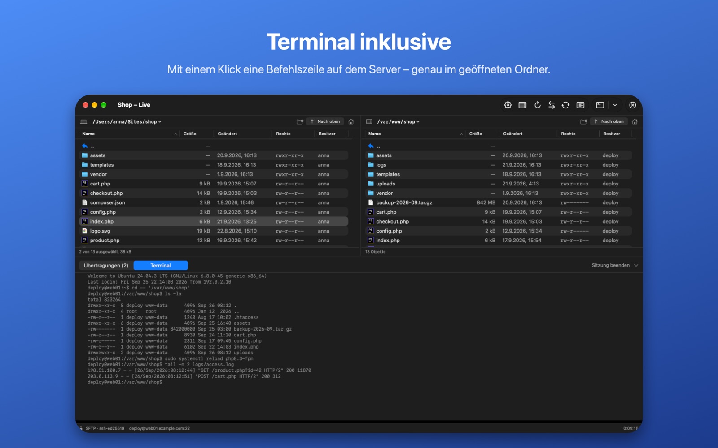
Task: Select config.php in the remote pane
Action: pyautogui.click(x=499, y=231)
